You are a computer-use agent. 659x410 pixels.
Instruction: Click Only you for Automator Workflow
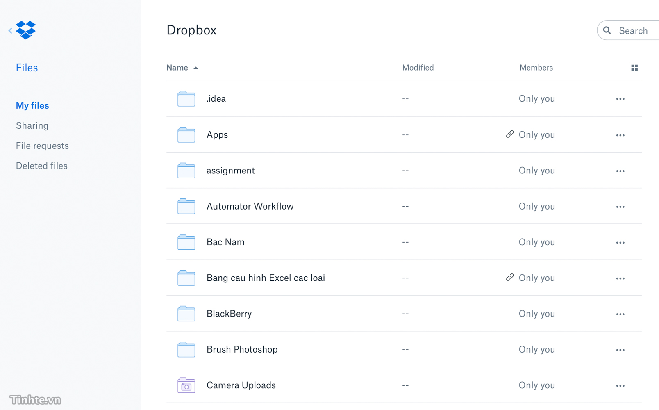537,206
